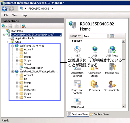Image resolution: width=130 pixels, height=123 pixels.
Task: Click the Up folder icon in Connections toolbar
Action: [17, 26]
